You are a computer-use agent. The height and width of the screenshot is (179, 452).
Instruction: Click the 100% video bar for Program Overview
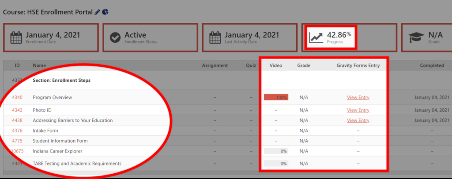276,97
